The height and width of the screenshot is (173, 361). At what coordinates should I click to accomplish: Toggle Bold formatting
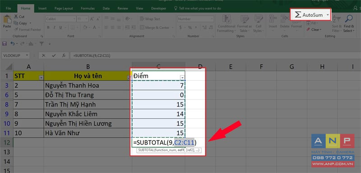click(48, 28)
